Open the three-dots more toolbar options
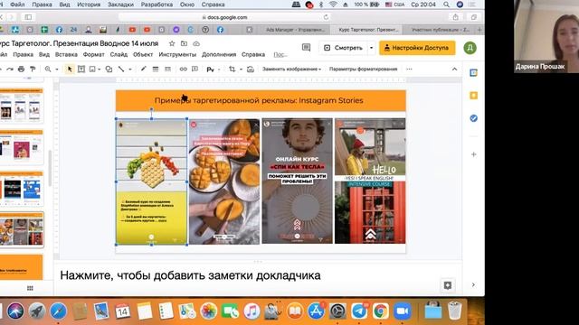The height and width of the screenshot is (325, 579). click(x=409, y=69)
